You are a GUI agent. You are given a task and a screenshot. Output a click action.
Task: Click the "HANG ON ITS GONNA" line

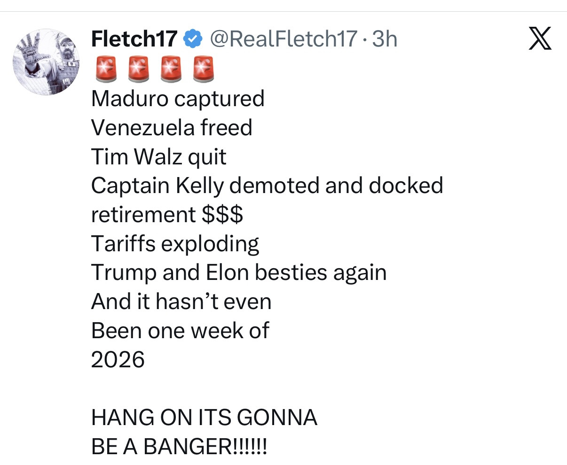pyautogui.click(x=204, y=418)
